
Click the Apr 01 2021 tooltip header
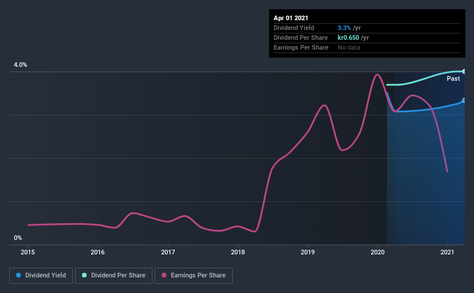pos(291,18)
